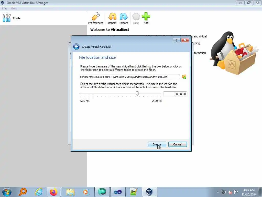Click the blue infinity taskbar app
Image resolution: width=262 pixels, height=197 pixels.
(x=118, y=192)
